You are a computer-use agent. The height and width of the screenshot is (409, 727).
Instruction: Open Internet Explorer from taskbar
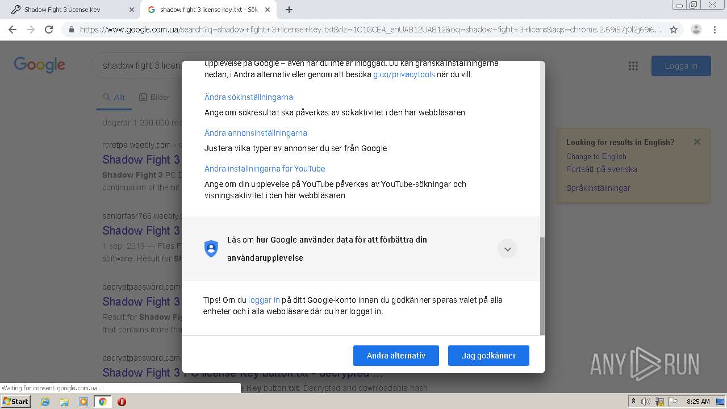45,402
